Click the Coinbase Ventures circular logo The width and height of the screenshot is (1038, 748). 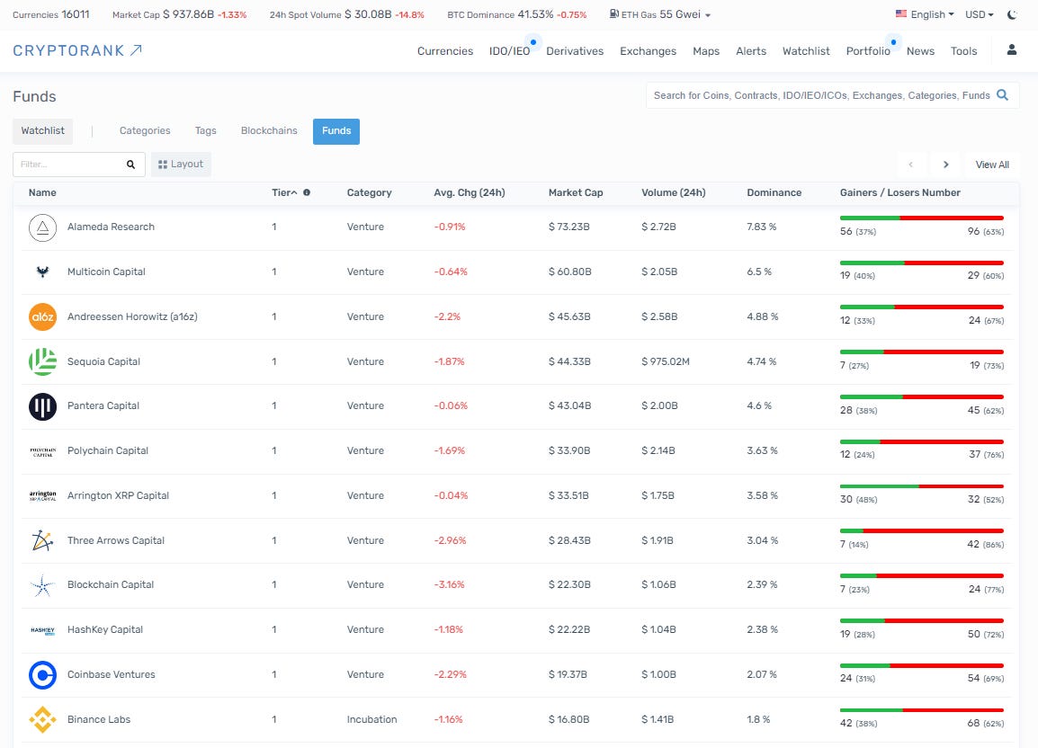(42, 674)
